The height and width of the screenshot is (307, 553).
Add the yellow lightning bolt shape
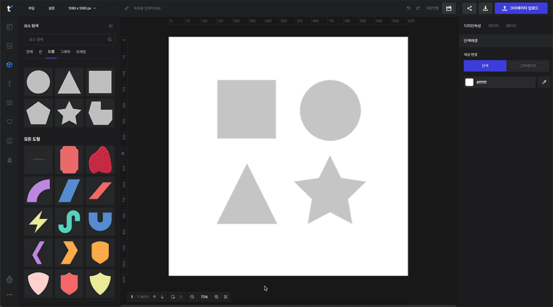39,220
